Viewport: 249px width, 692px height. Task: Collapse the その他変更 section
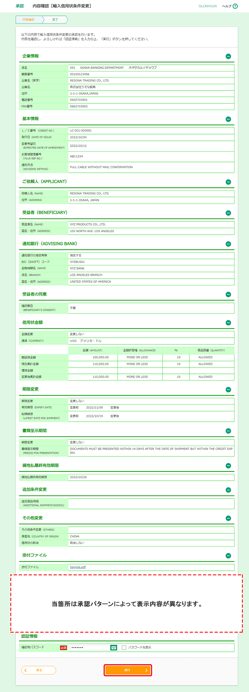228,518
